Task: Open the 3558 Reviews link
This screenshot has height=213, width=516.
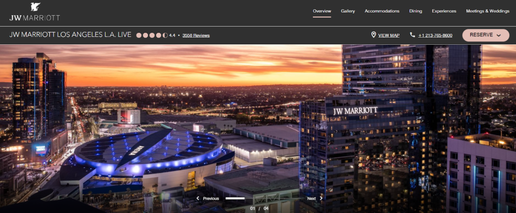Action: click(x=196, y=36)
